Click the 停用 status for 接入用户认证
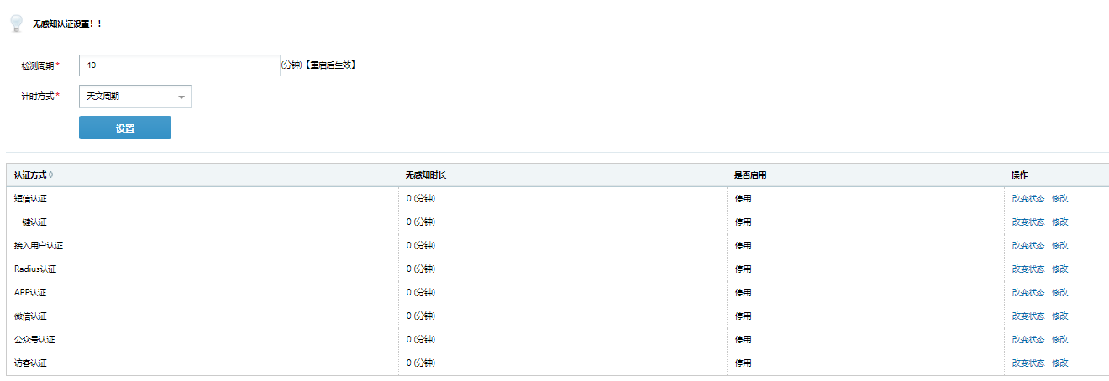 pos(743,246)
